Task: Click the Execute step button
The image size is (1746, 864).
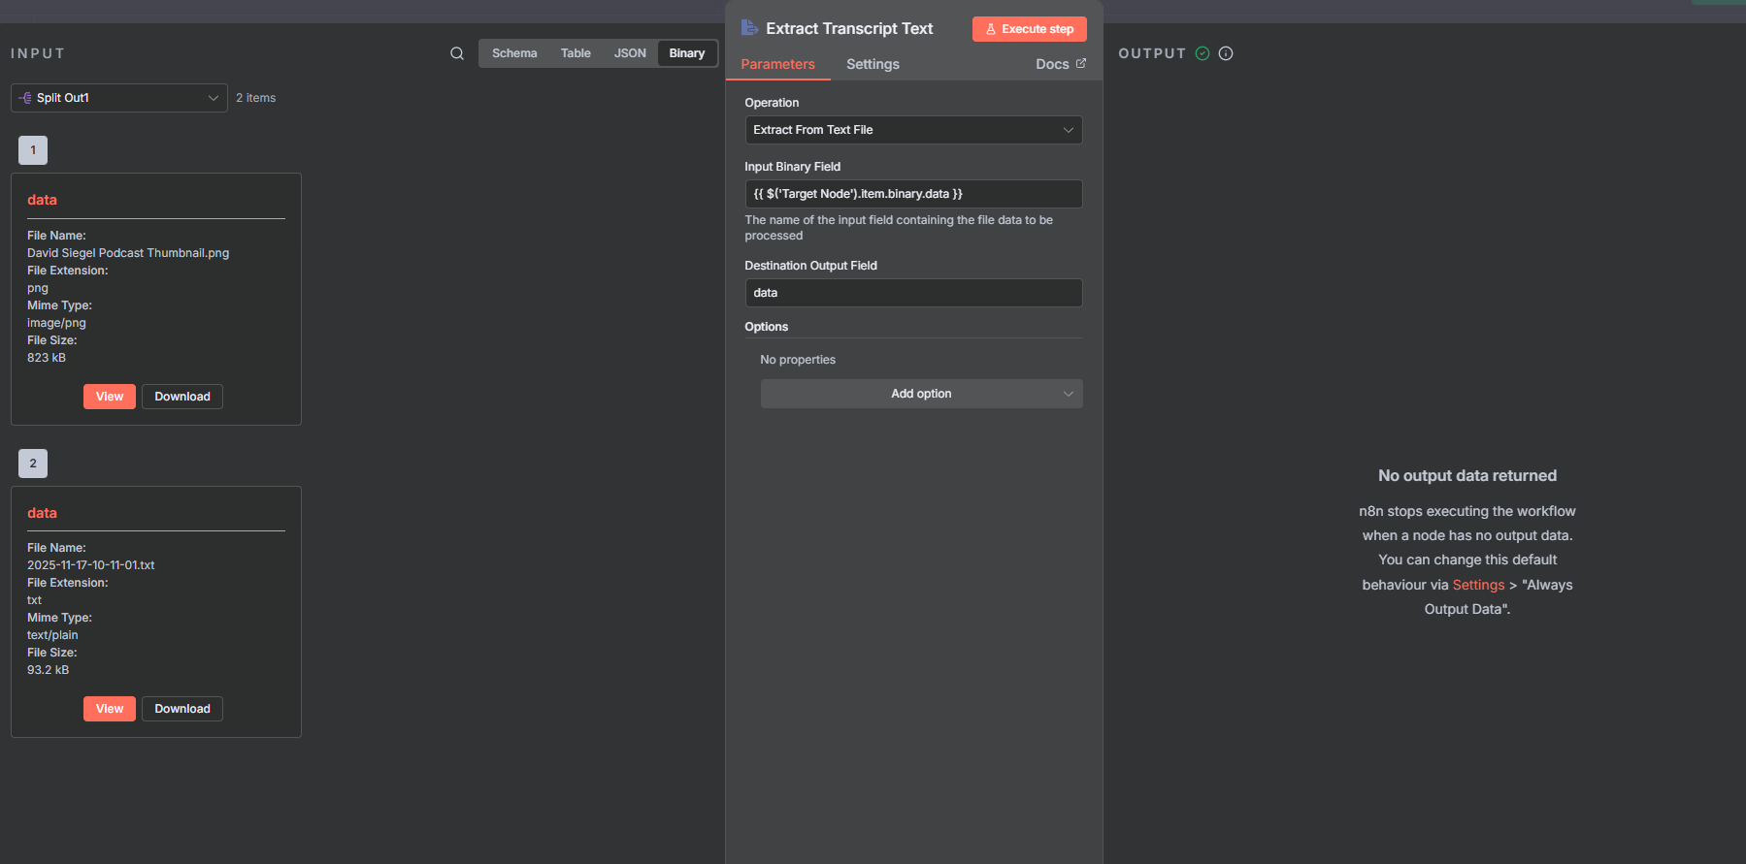Action: pyautogui.click(x=1029, y=29)
